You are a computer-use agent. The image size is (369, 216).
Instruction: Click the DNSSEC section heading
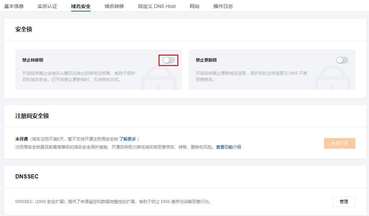tap(27, 176)
